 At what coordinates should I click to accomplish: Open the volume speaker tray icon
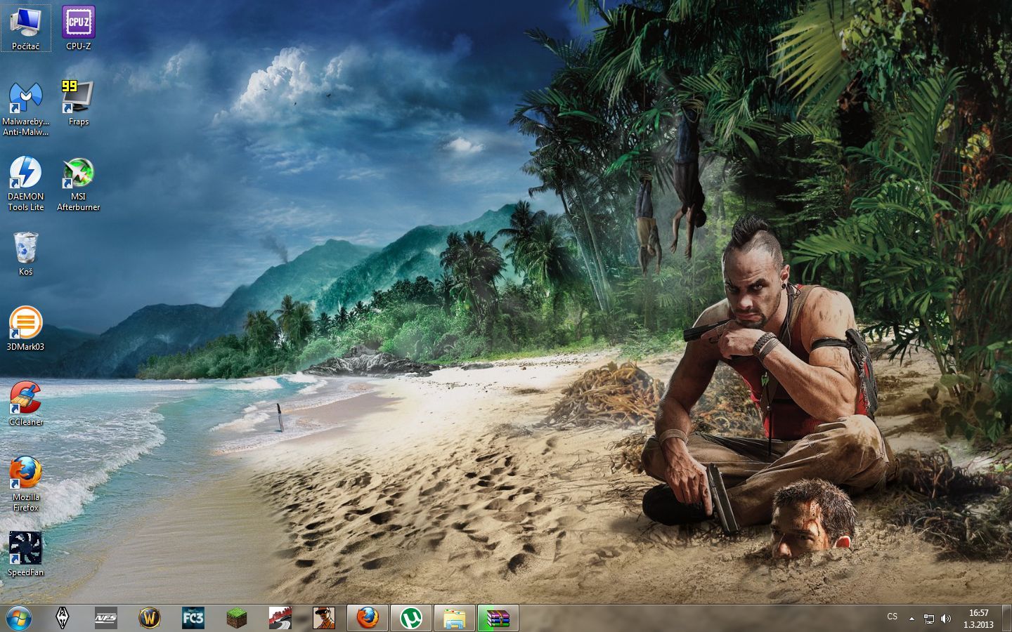(x=946, y=619)
